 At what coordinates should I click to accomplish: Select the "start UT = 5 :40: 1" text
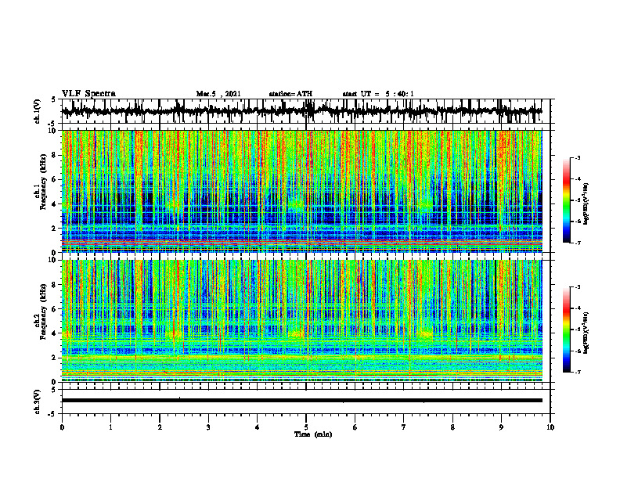click(378, 94)
